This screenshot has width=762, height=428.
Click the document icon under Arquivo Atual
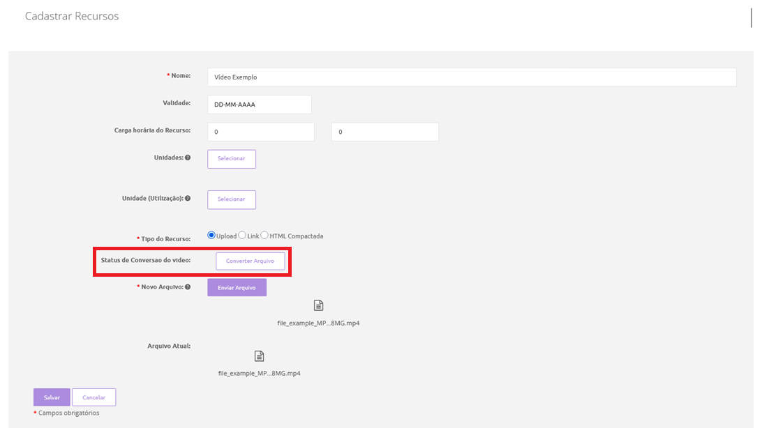[x=259, y=356]
